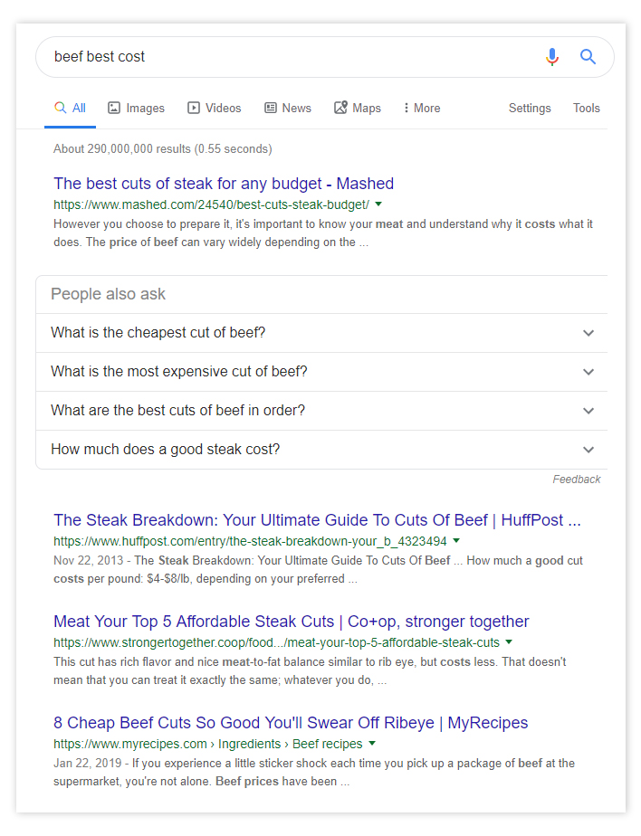Click the MyRecipes cheap beef cuts result

click(x=291, y=723)
